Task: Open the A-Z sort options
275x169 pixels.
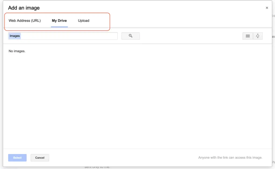Action: 258,36
